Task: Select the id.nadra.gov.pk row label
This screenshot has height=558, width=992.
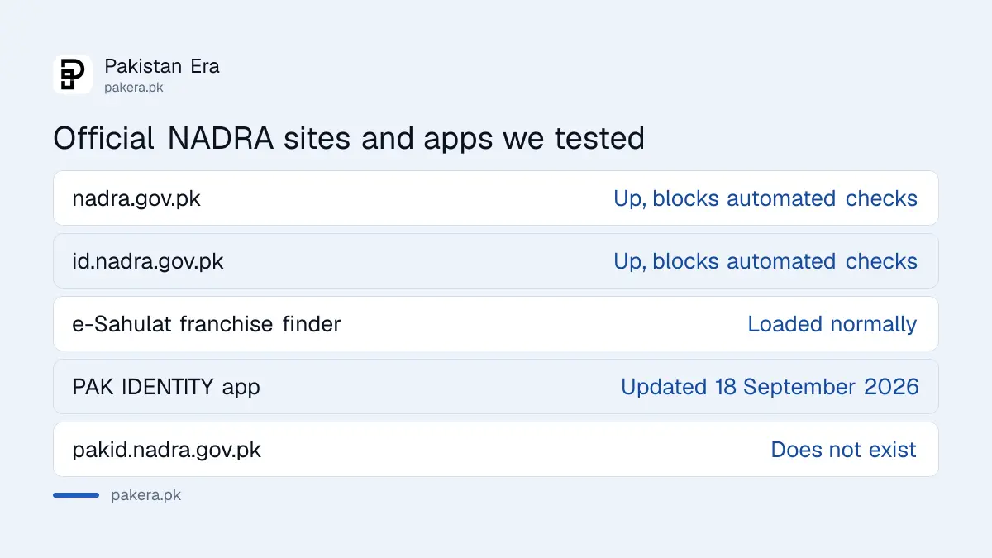Action: click(148, 261)
